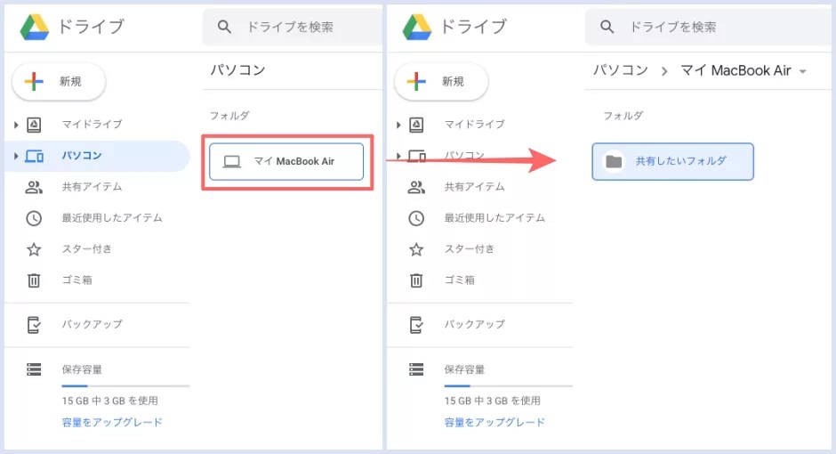Select 最近使用したアイテム label in left sidebar
The image size is (836, 454).
(112, 218)
